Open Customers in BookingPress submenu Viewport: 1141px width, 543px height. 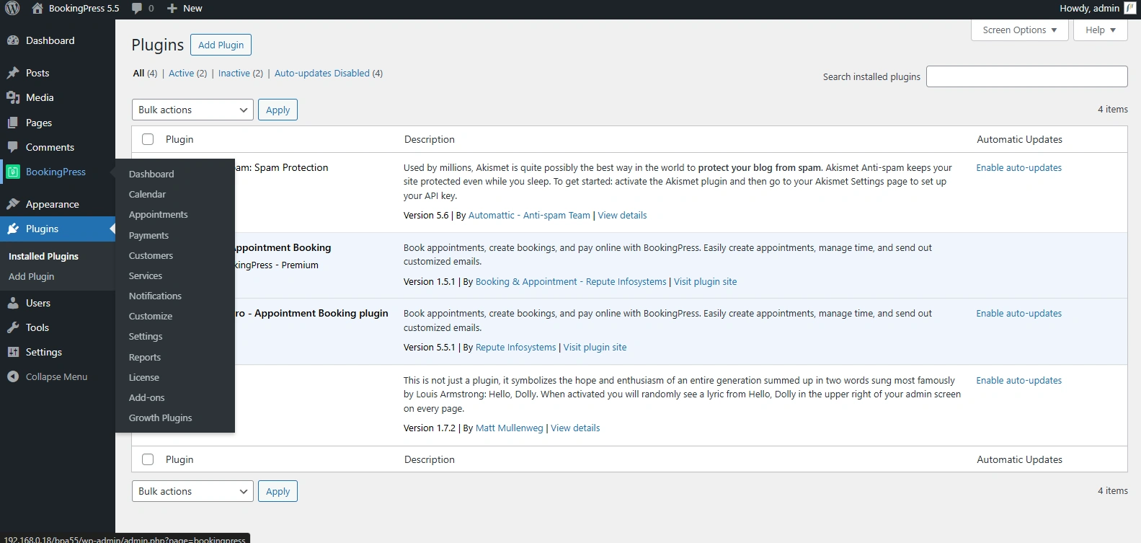(151, 256)
